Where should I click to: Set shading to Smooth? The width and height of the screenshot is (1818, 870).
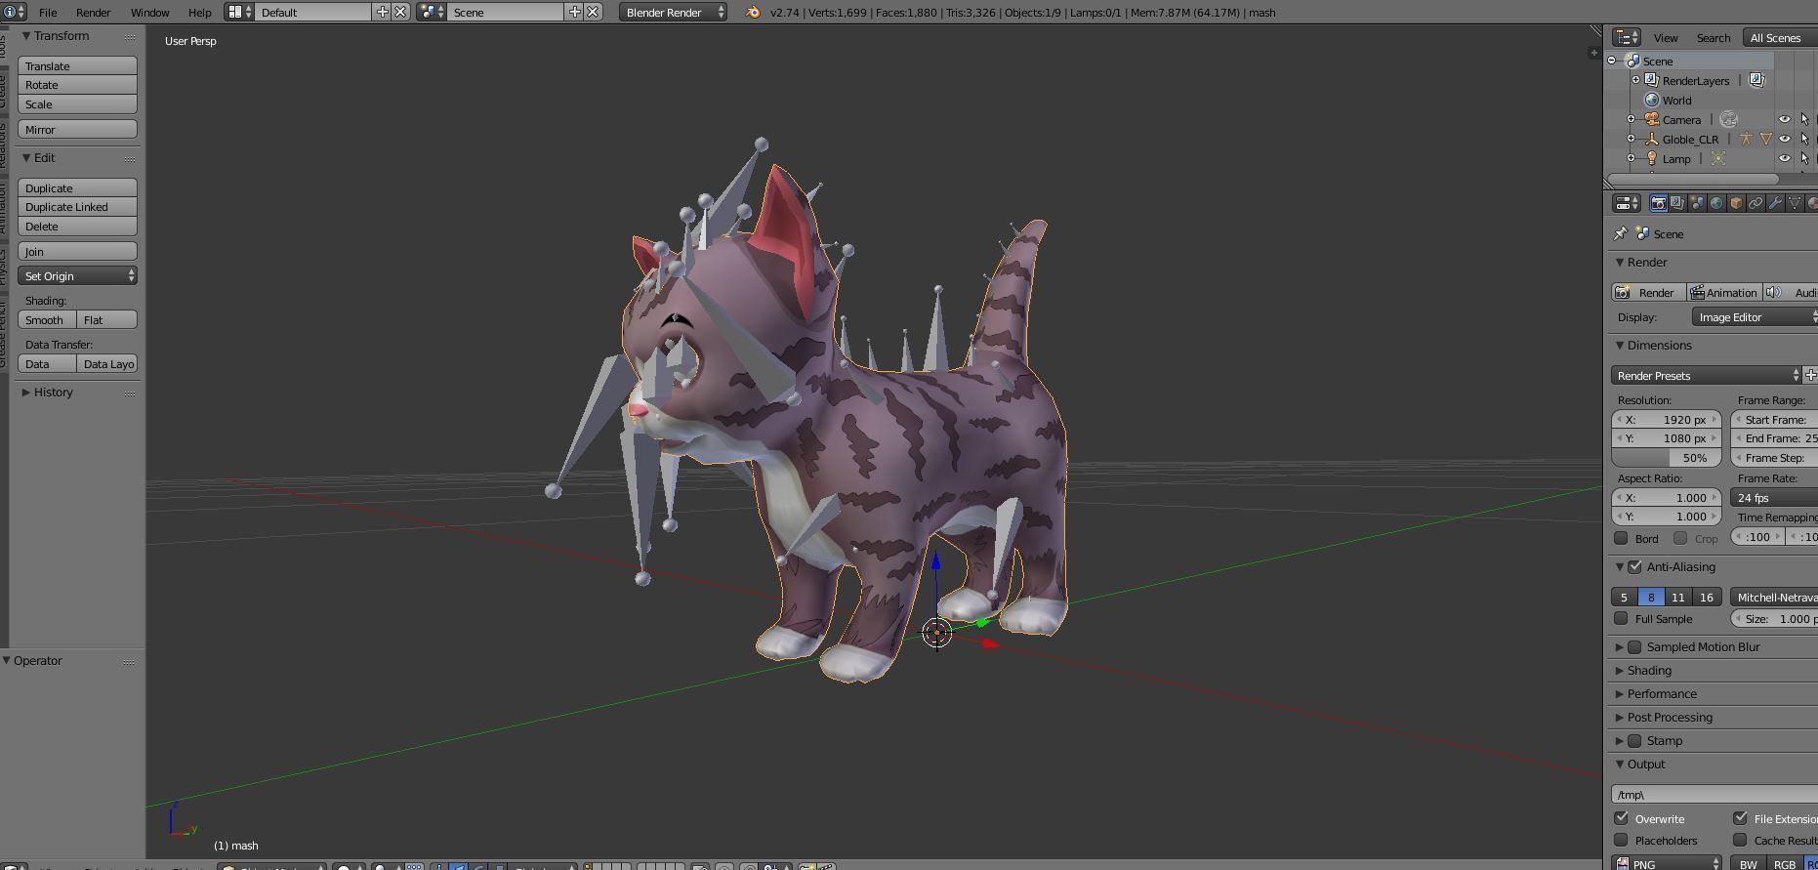point(47,319)
